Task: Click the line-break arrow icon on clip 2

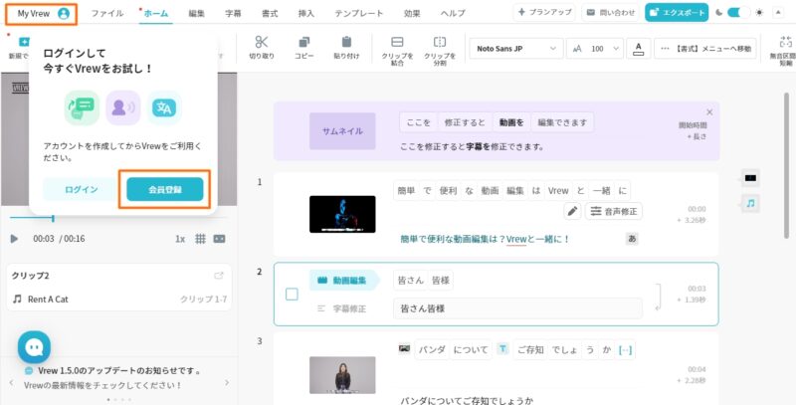Action: (x=658, y=297)
